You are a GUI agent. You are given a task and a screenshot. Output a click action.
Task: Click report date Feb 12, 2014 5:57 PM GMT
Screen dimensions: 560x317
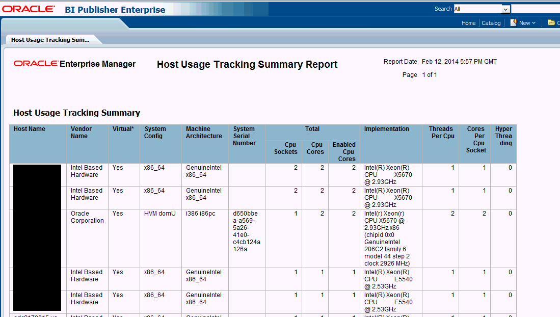pos(459,62)
